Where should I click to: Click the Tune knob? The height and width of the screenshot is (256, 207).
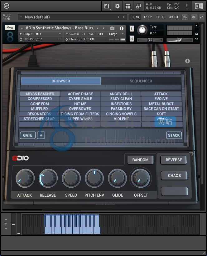coord(142,30)
